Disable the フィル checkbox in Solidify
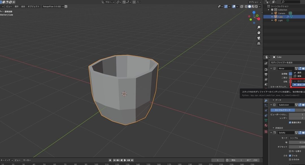This screenshot has width=305, height=165. (x=290, y=156)
